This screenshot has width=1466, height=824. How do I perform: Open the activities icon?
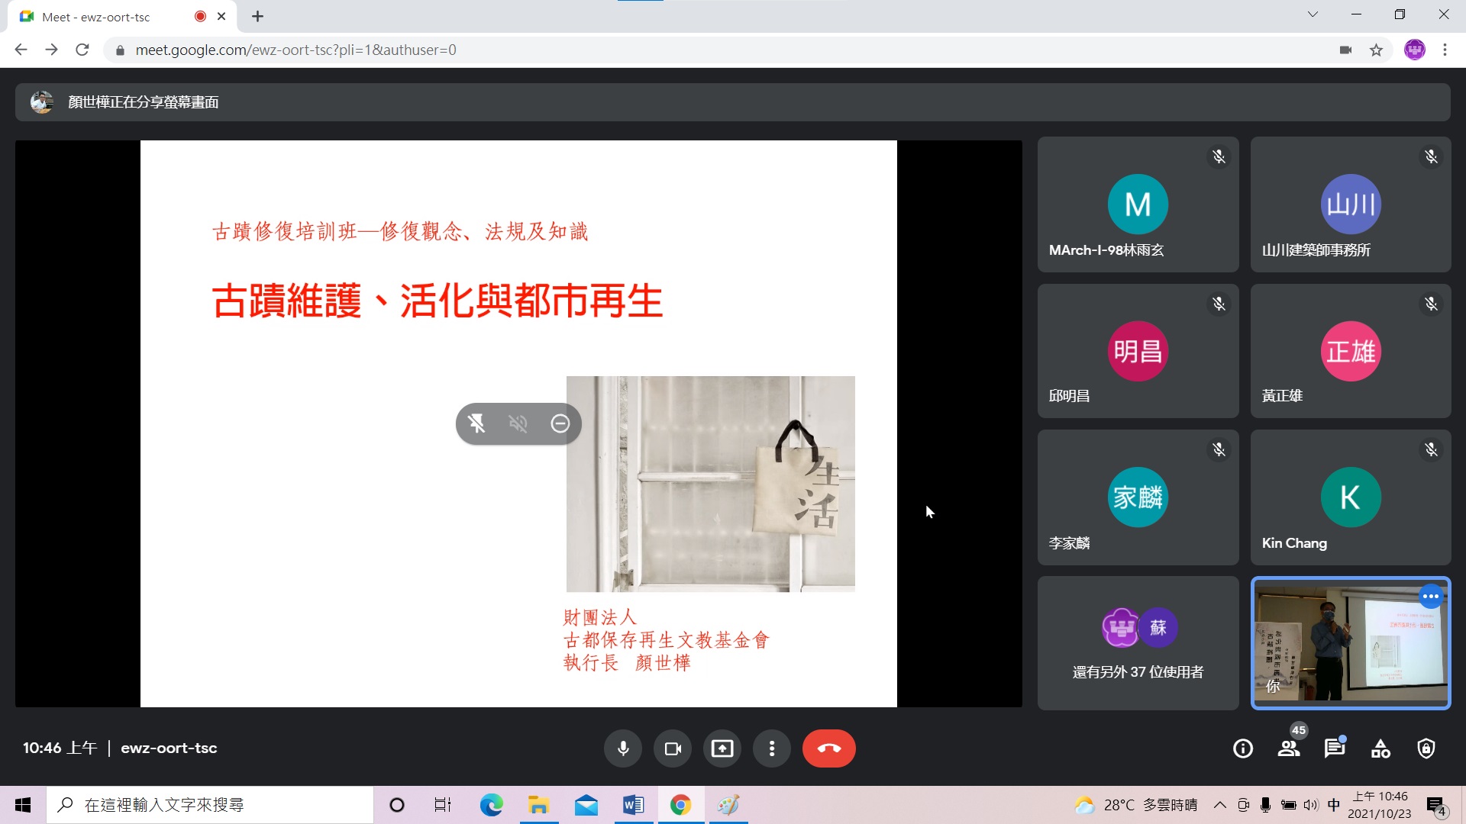(1380, 748)
